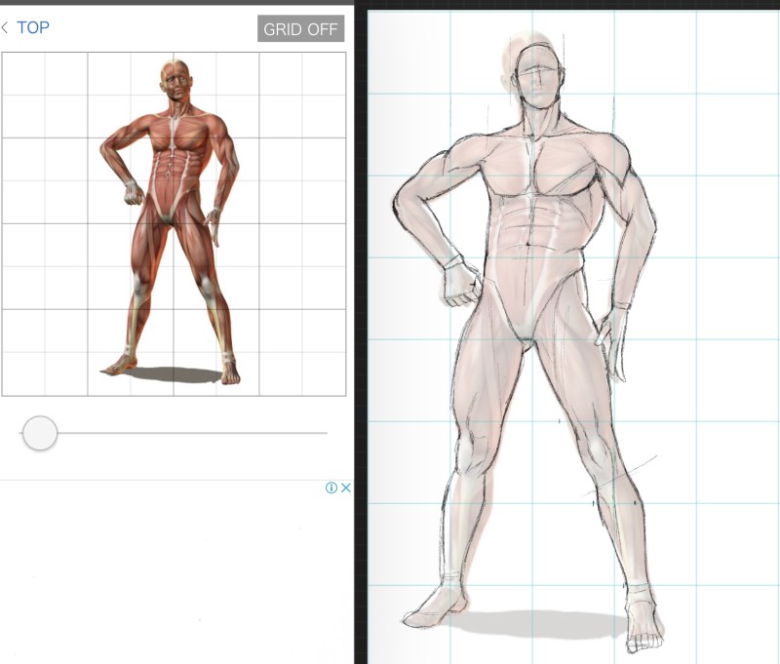The image size is (780, 664).
Task: Click the back chevron beside TOP
Action: point(5,27)
